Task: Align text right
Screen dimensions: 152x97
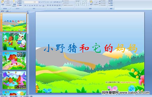Action: (52, 5)
